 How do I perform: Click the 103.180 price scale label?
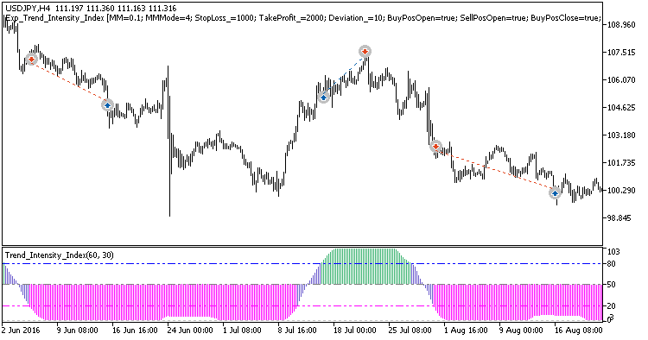pyautogui.click(x=621, y=135)
